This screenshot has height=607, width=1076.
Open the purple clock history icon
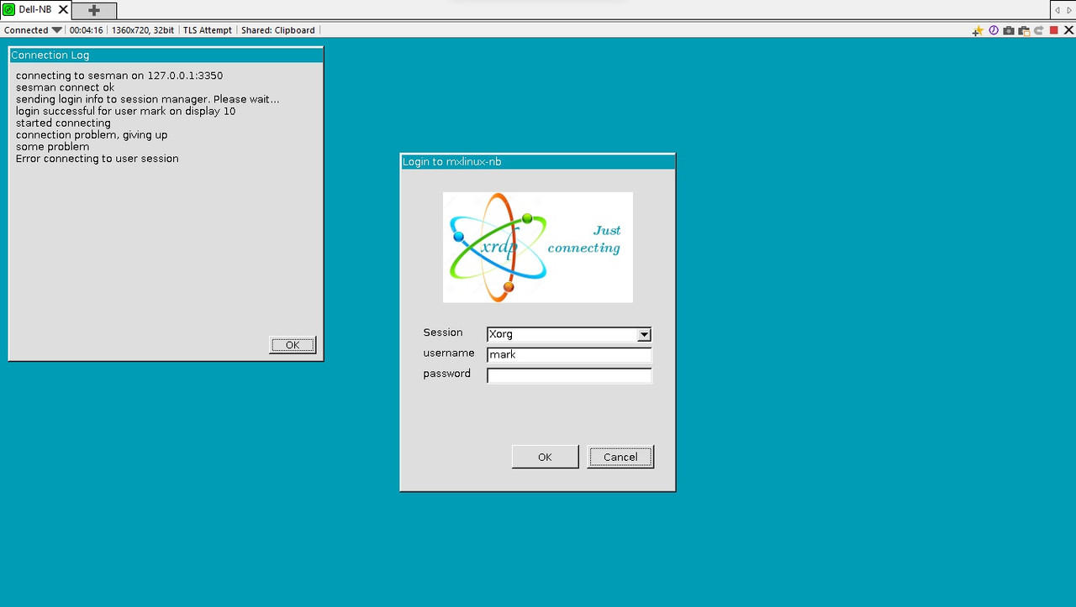(994, 30)
